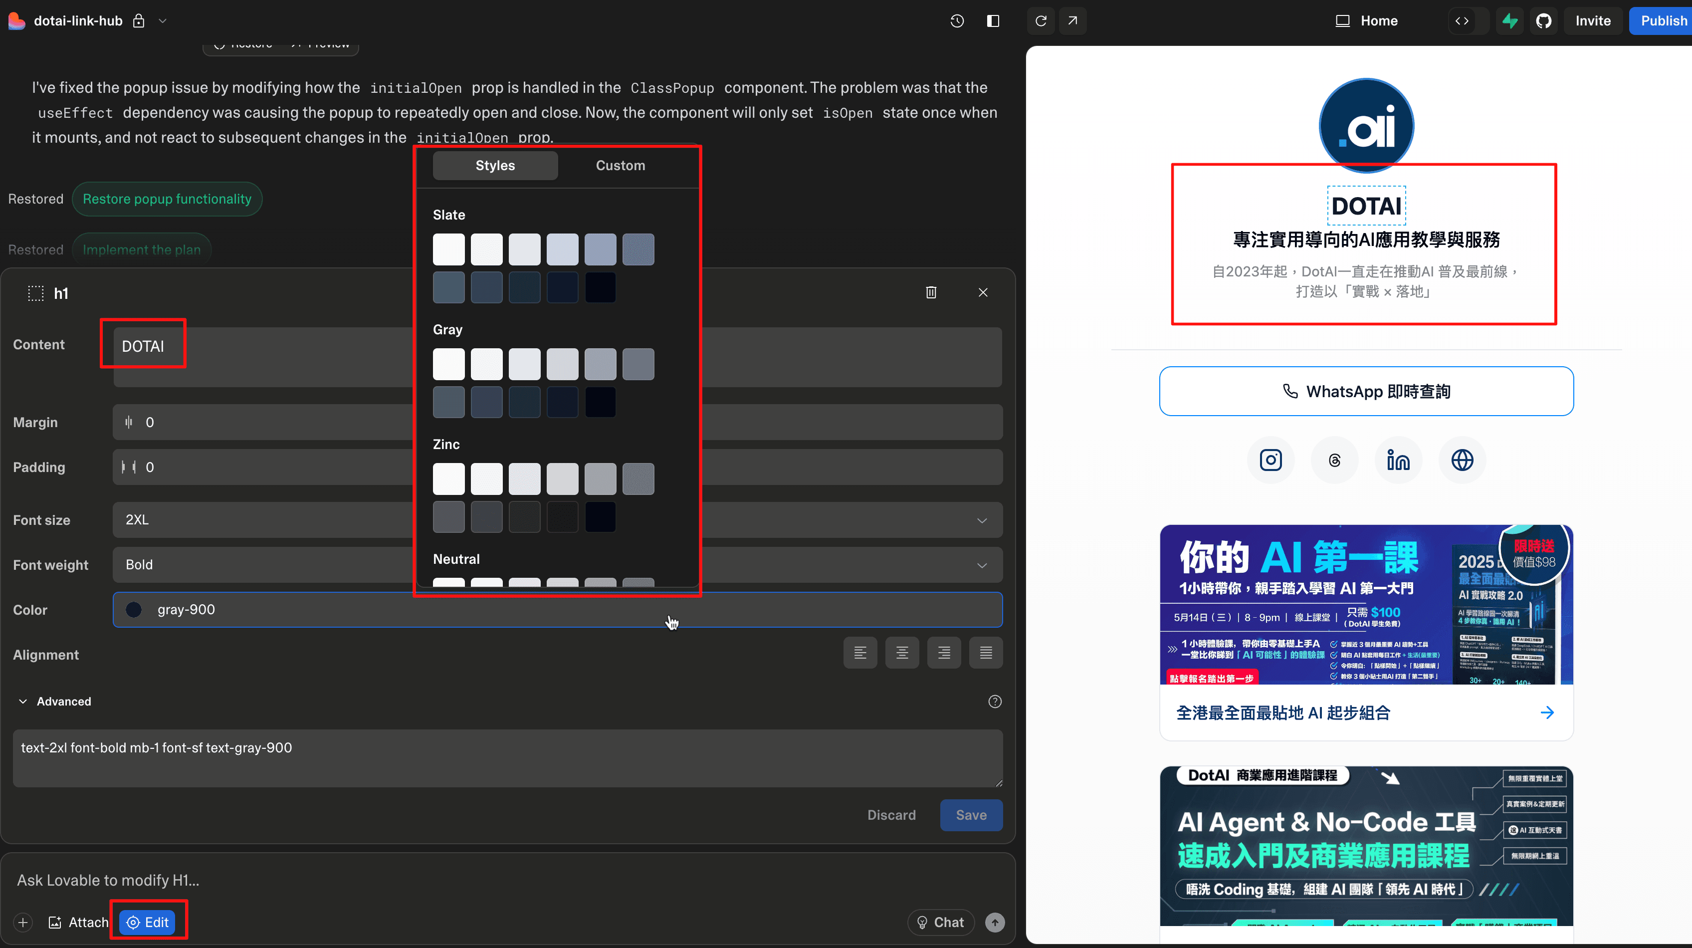Toggle the Chat mode button
This screenshot has width=1692, height=948.
click(x=941, y=923)
